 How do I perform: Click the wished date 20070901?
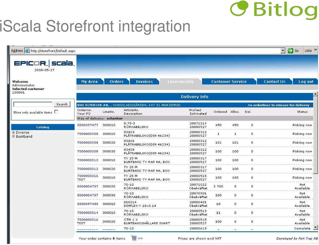[198, 193]
